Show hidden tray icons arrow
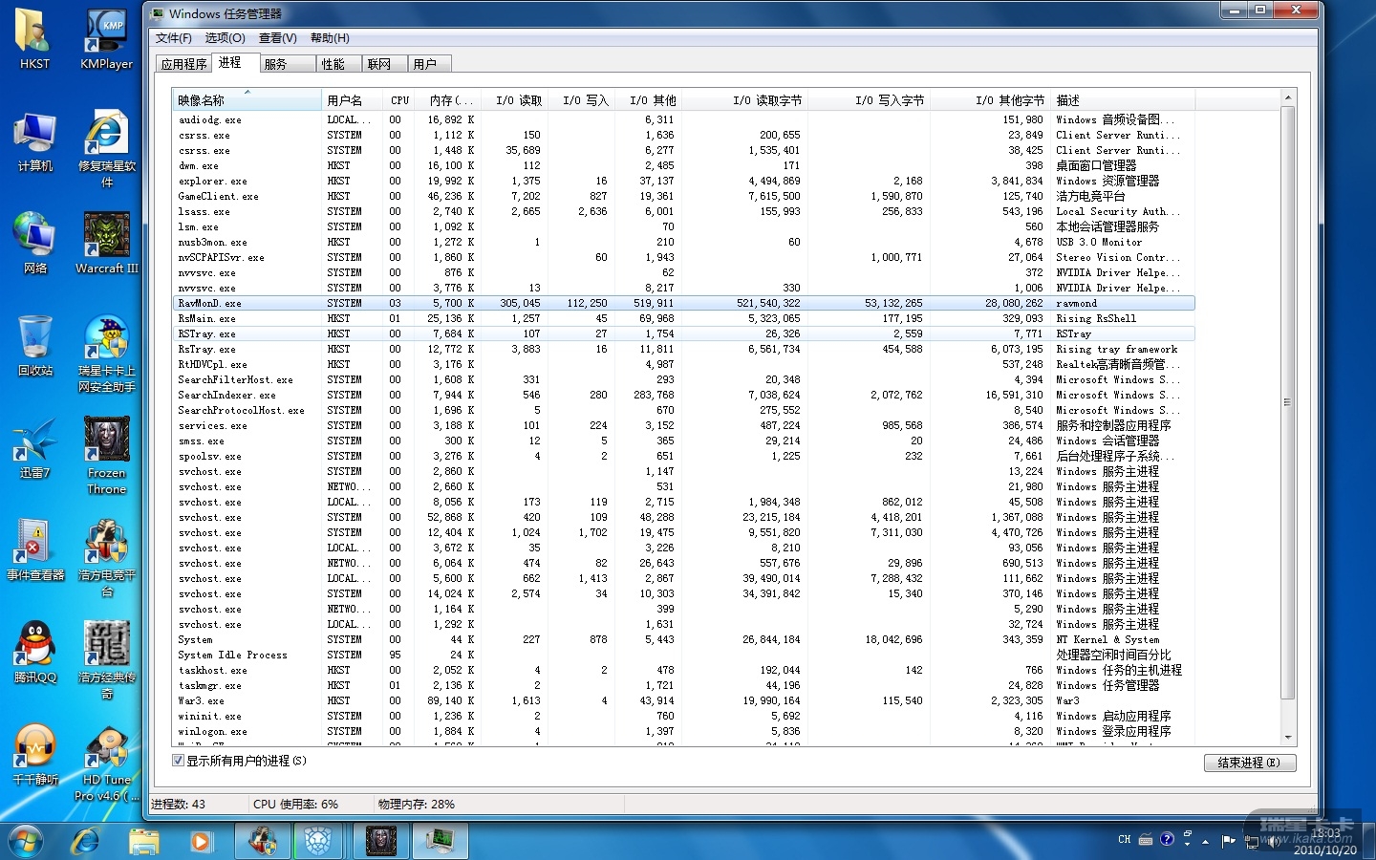Image resolution: width=1376 pixels, height=860 pixels. tap(1206, 842)
